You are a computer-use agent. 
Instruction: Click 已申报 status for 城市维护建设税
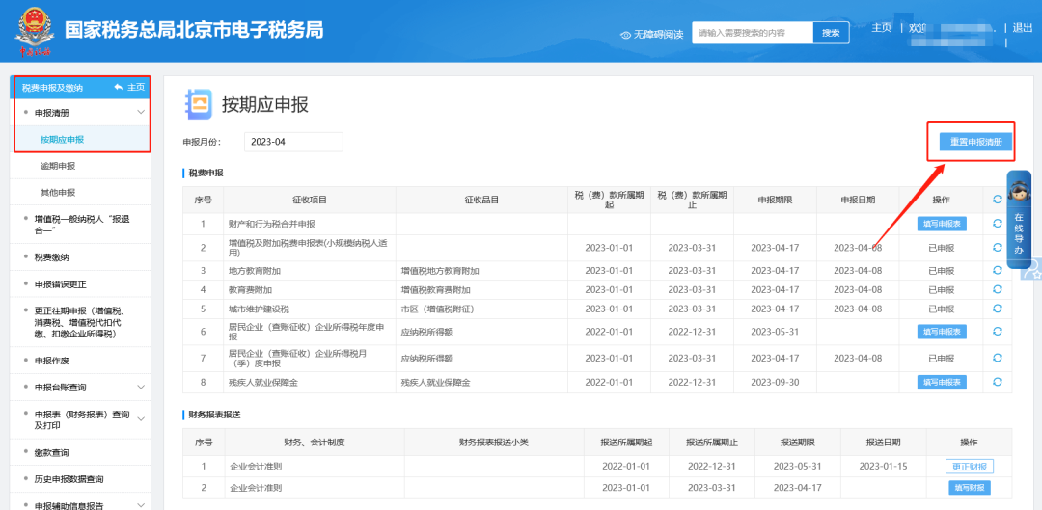tap(941, 309)
